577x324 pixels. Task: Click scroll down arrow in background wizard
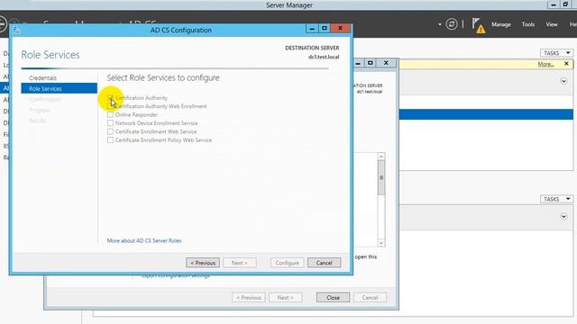click(381, 242)
